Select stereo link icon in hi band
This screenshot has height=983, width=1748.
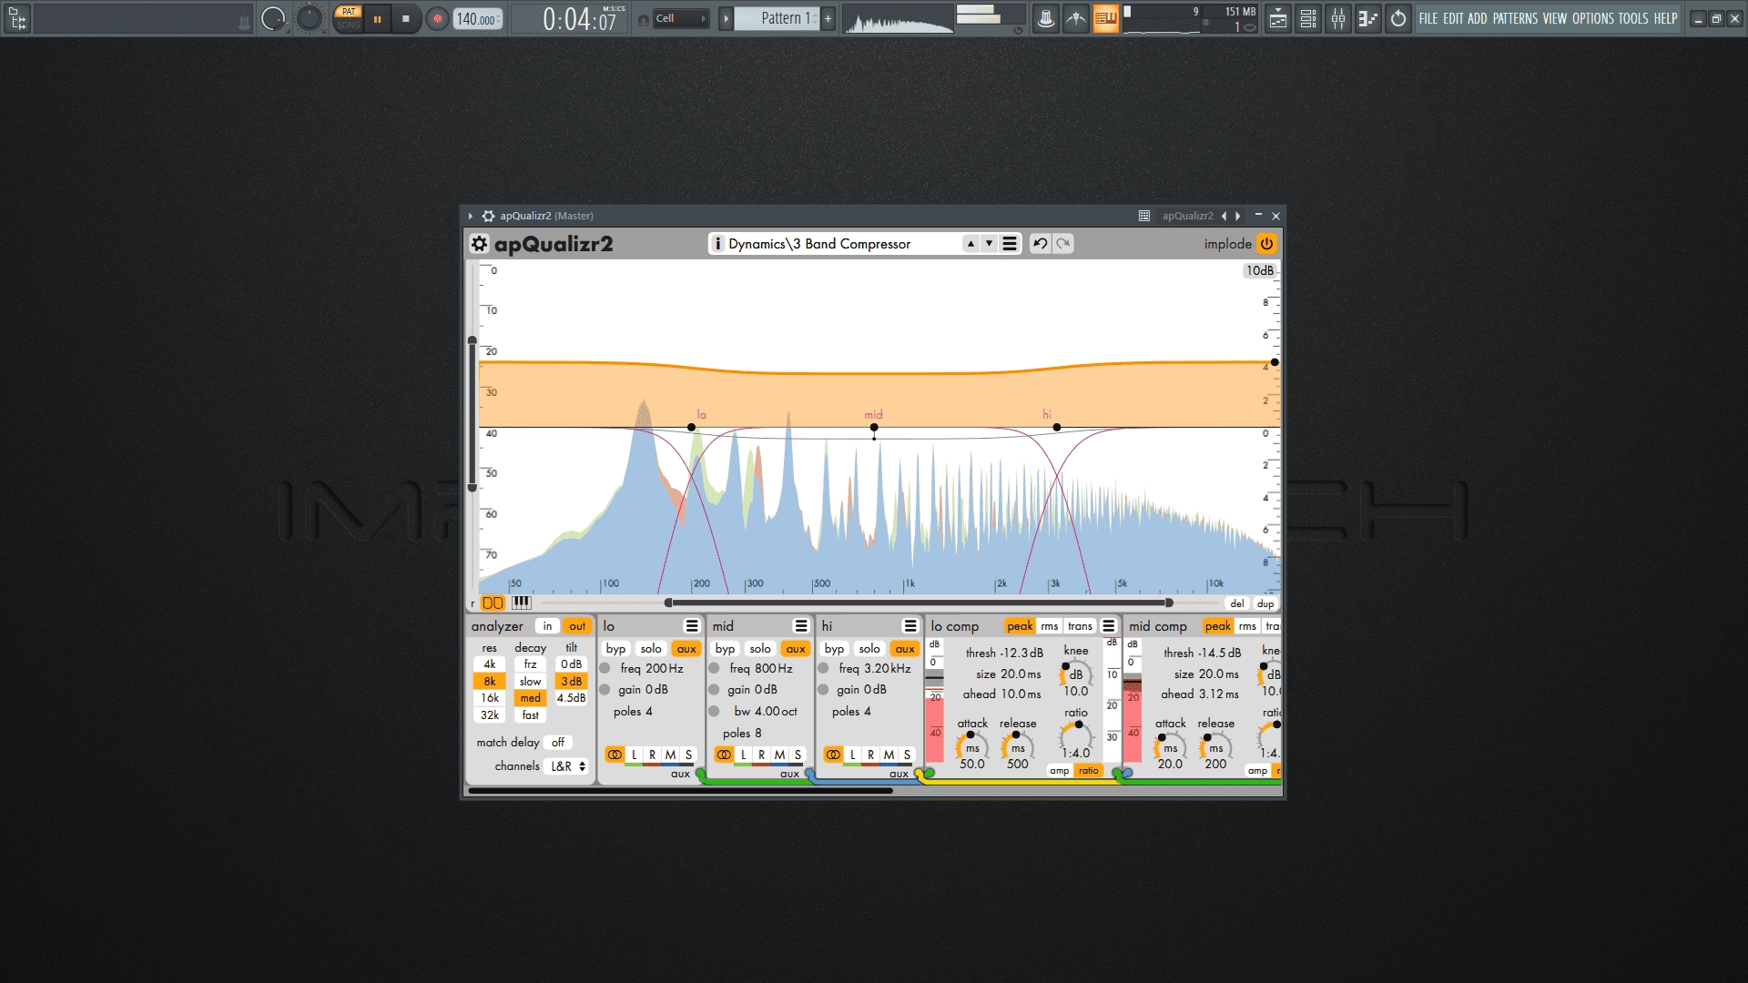pyautogui.click(x=833, y=755)
